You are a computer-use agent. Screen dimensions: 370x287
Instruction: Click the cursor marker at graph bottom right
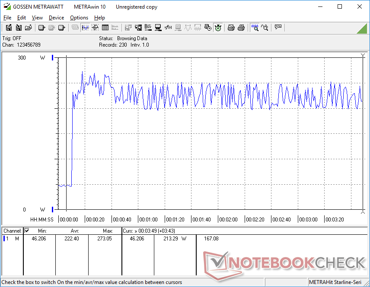click(x=363, y=212)
